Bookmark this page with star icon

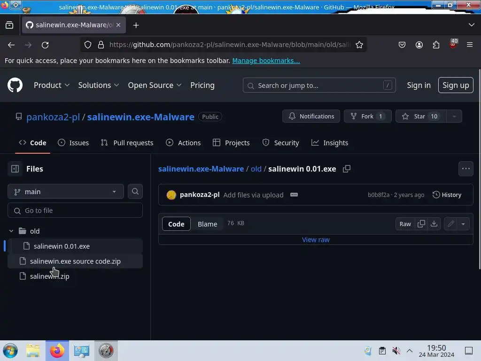coord(359,45)
